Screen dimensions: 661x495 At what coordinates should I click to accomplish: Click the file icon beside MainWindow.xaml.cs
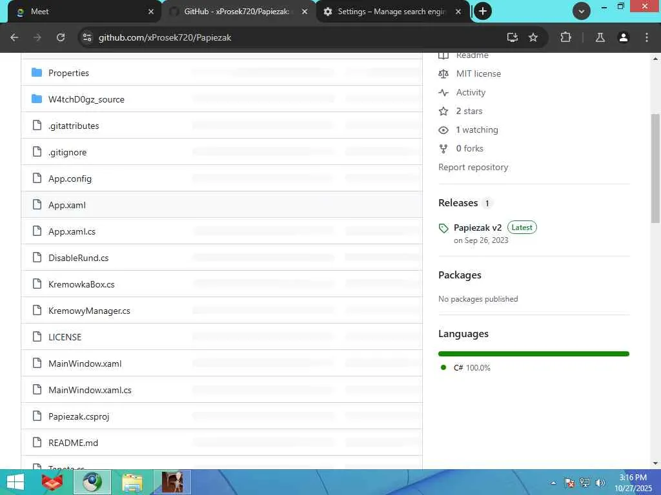[x=37, y=389]
